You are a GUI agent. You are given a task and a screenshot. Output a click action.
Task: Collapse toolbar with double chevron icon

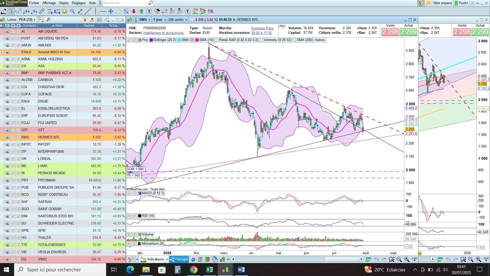[228, 259]
